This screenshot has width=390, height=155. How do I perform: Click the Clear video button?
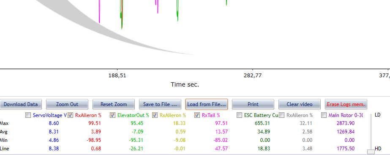(x=300, y=104)
